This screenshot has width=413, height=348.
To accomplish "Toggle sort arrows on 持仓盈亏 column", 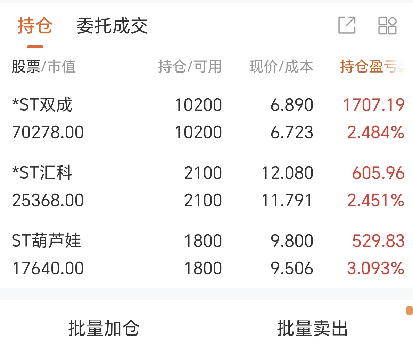I will coord(402,67).
